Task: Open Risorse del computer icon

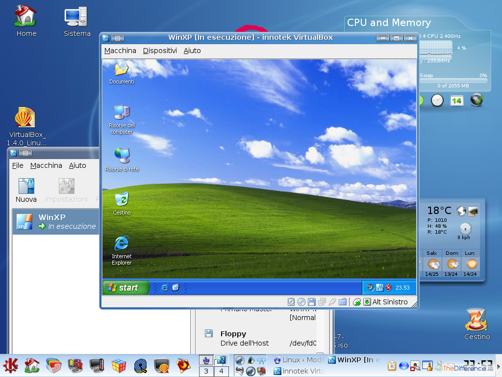Action: [122, 120]
